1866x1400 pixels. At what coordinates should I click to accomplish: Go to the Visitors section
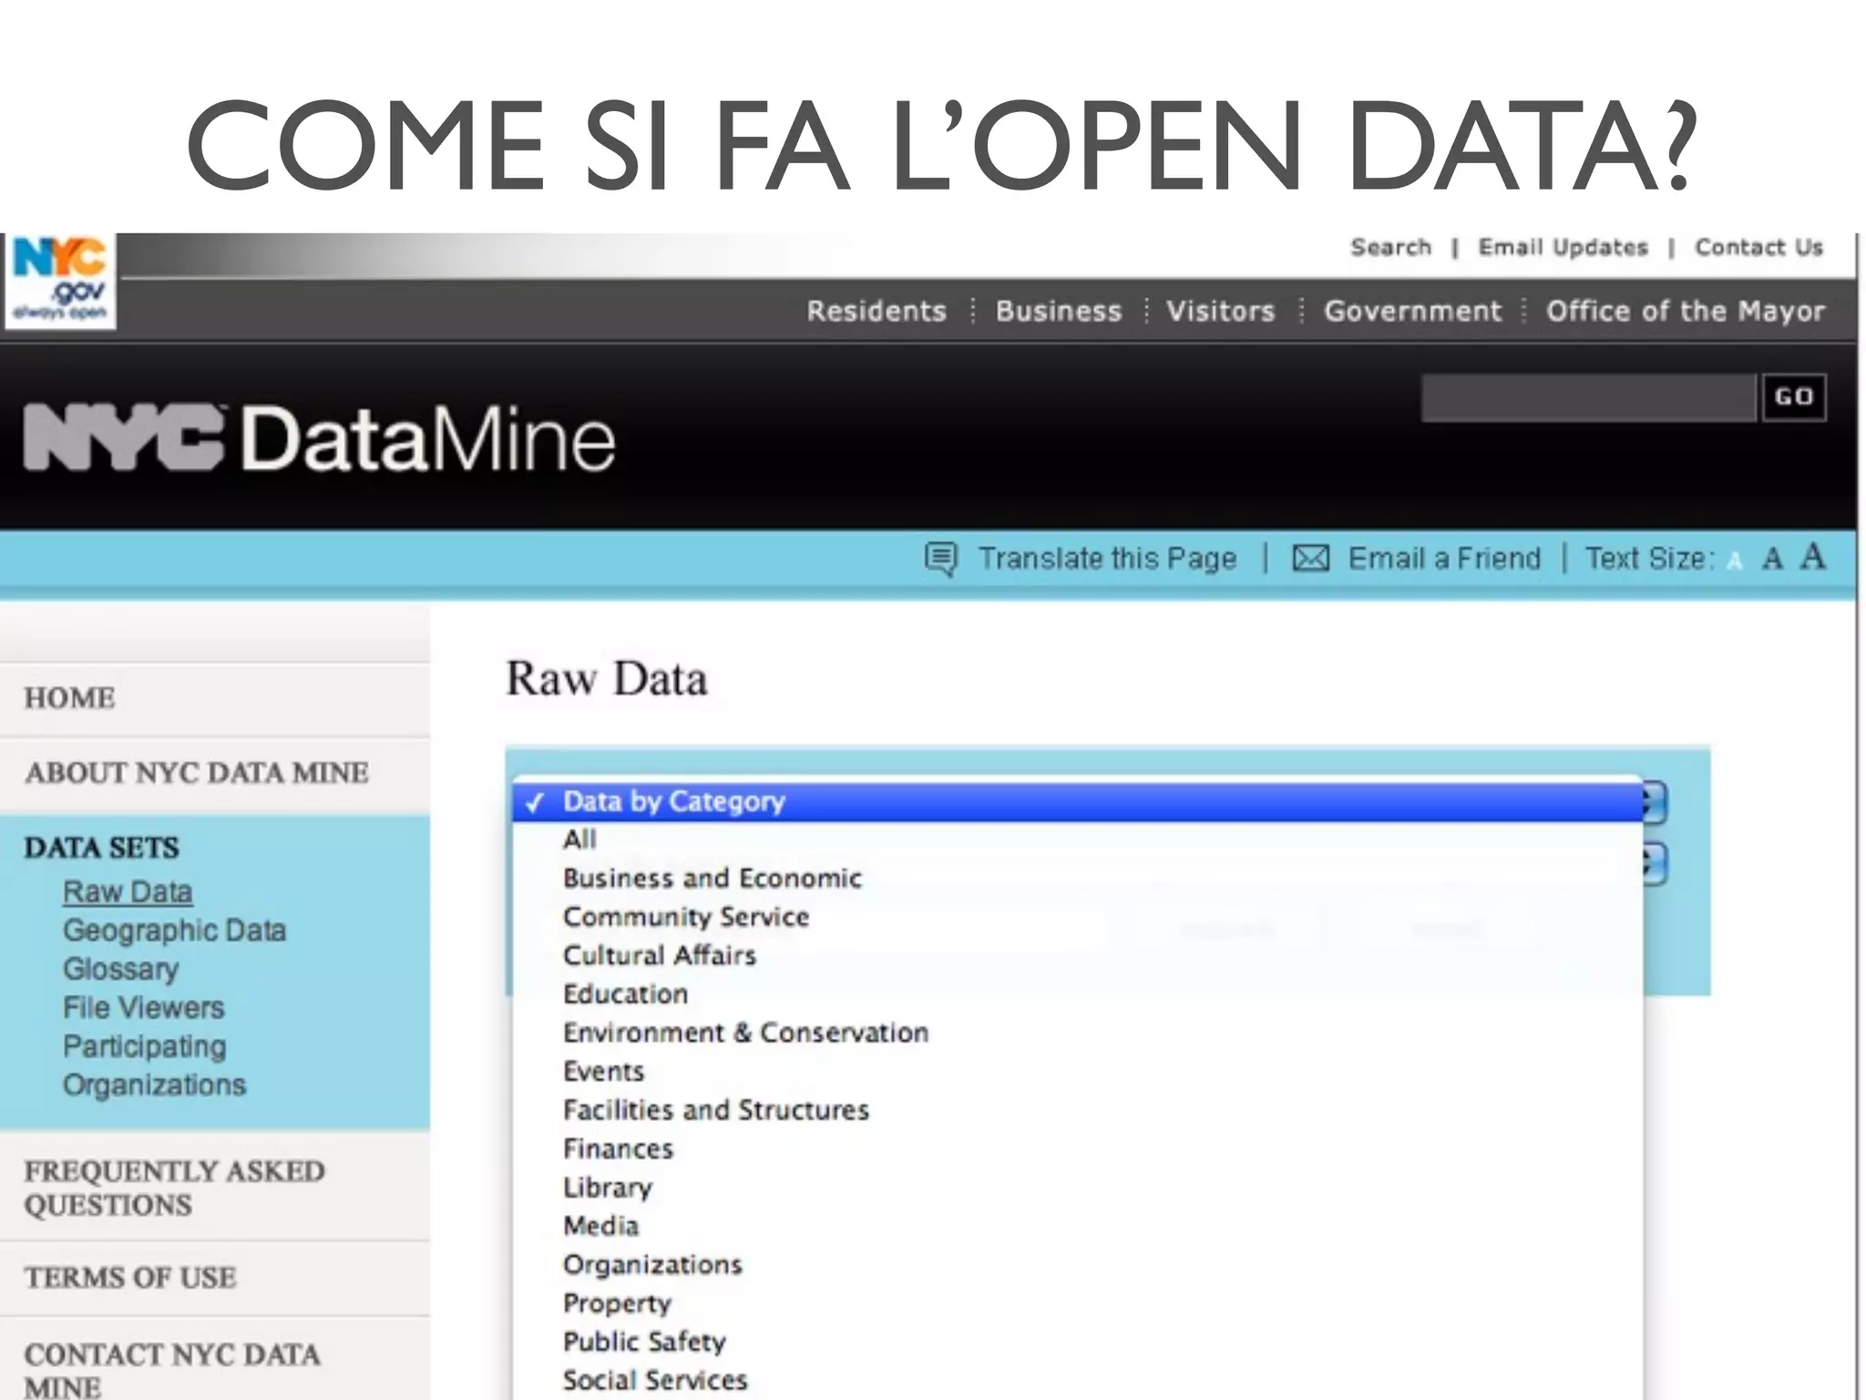point(1221,312)
